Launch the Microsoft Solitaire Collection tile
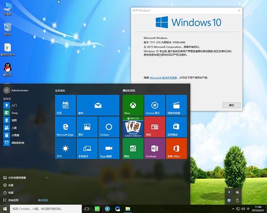267x213 pixels. [133, 127]
